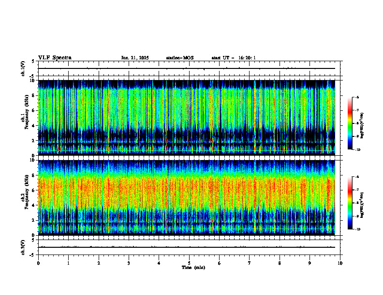Image resolution: width=383 pixels, height=295 pixels.
Task: Click the "VLF Spectra" plot title
Action: 55,58
